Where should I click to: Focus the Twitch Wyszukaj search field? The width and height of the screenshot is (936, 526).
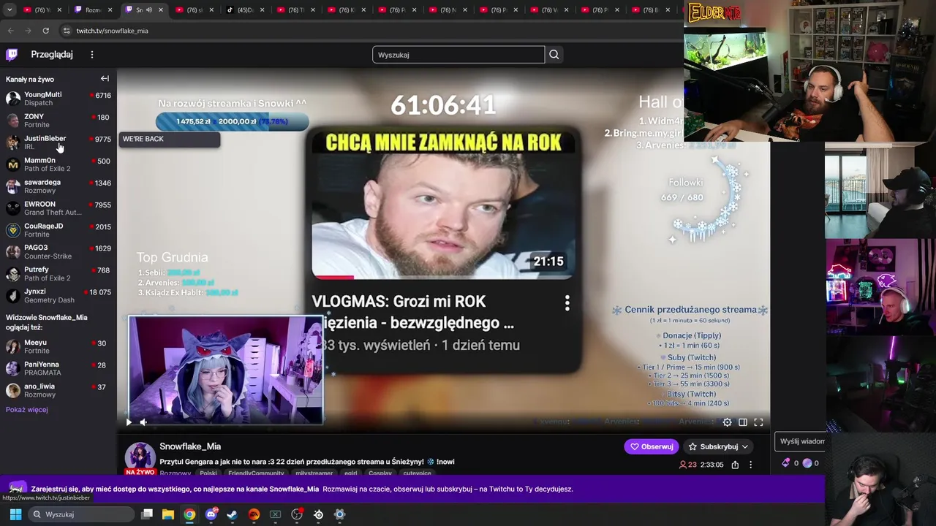458,55
